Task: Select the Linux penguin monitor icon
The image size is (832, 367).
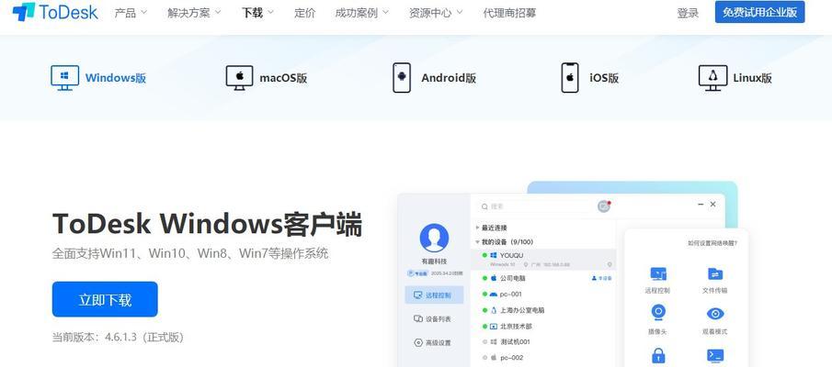Action: [712, 78]
